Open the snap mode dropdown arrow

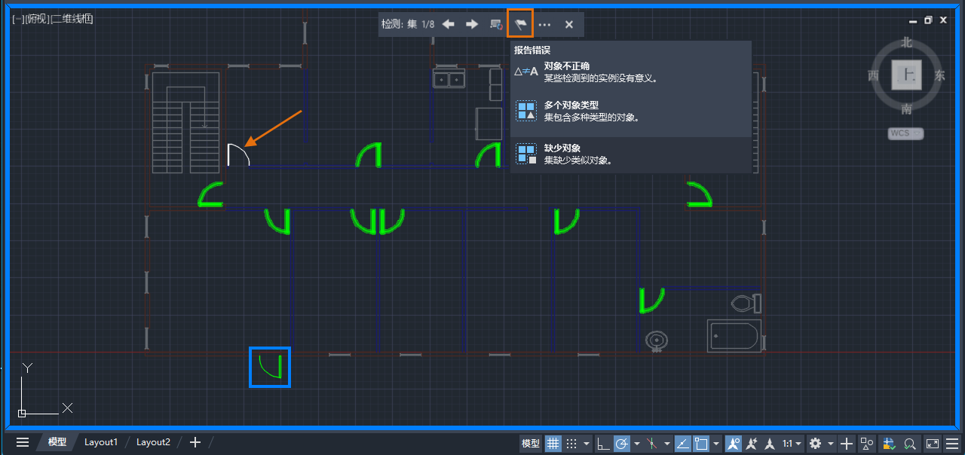pos(587,443)
